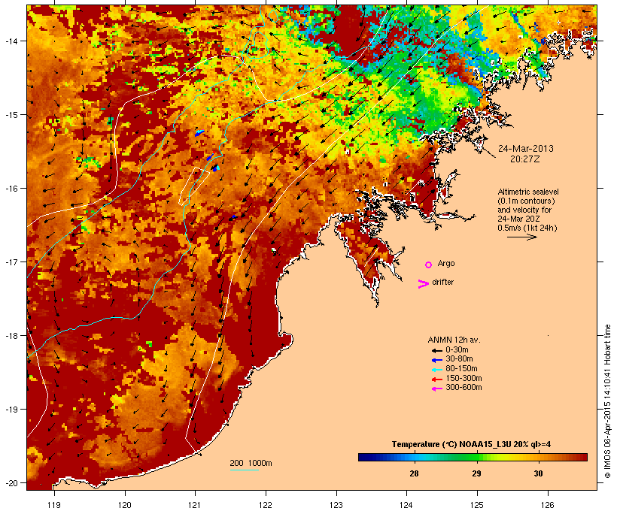Click the Temperature NOAA15_L3U colorbar title
The image size is (617, 511).
tap(471, 444)
